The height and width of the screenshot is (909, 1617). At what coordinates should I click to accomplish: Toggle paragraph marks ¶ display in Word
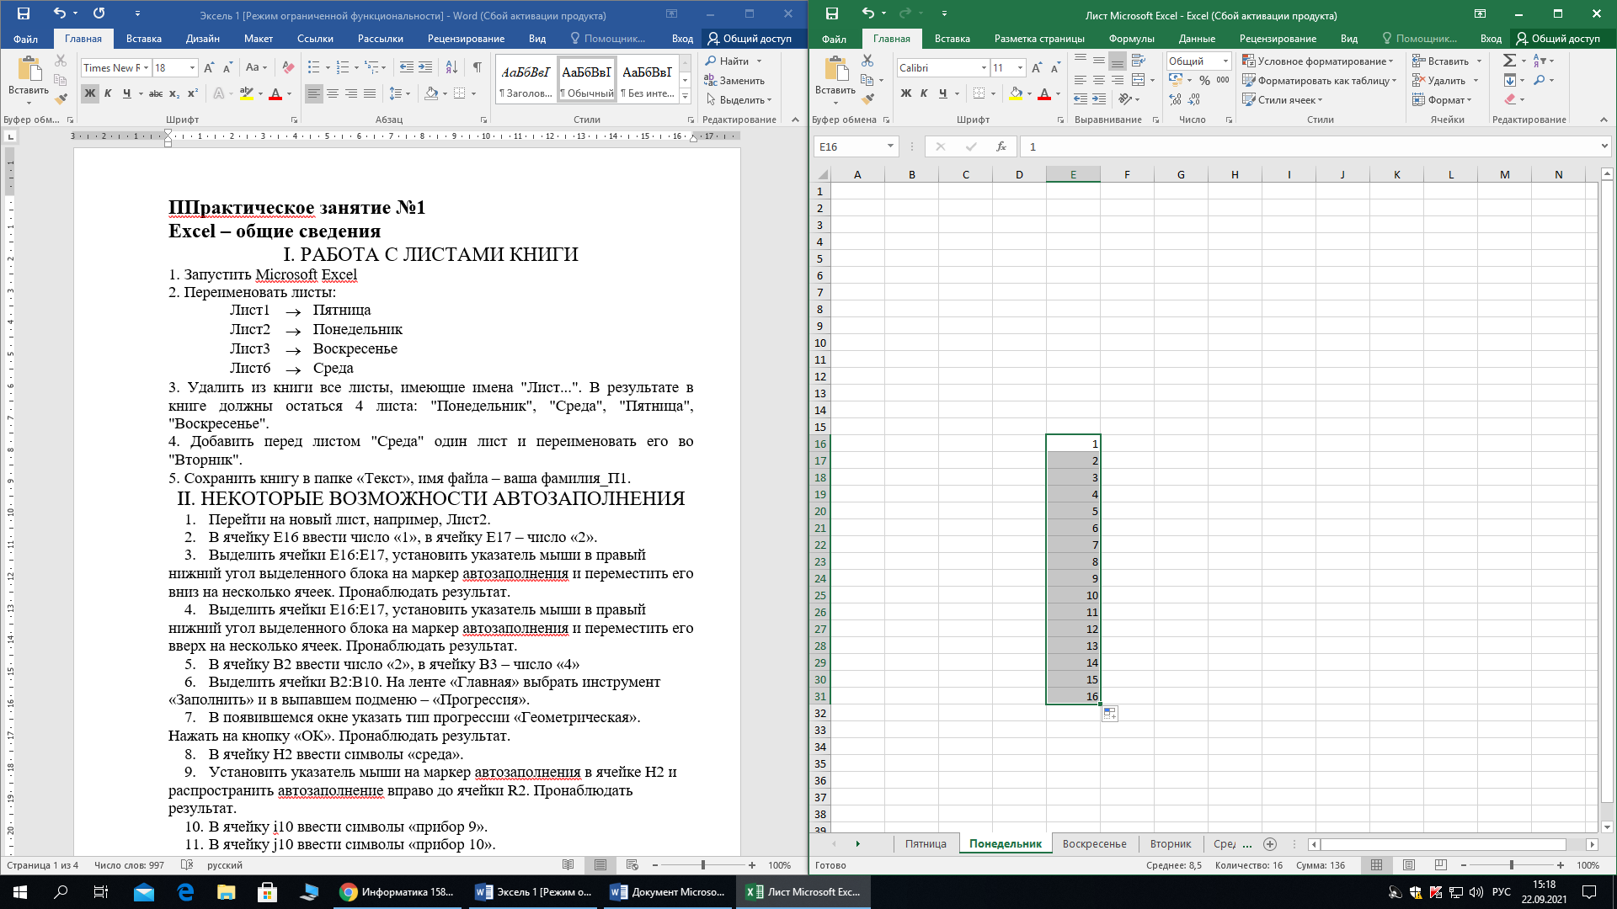[x=478, y=67]
